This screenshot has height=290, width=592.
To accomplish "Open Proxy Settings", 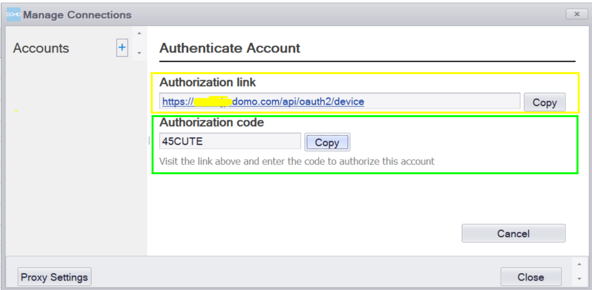I will tap(54, 277).
